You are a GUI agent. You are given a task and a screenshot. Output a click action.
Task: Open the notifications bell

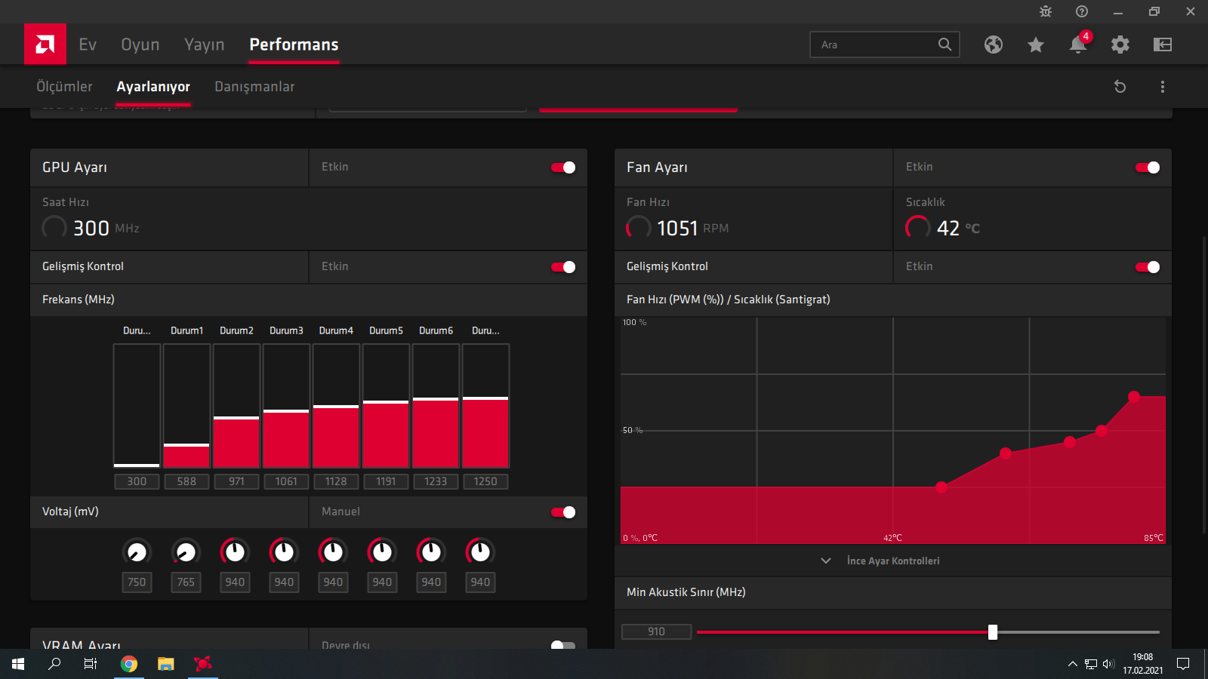[x=1078, y=45]
